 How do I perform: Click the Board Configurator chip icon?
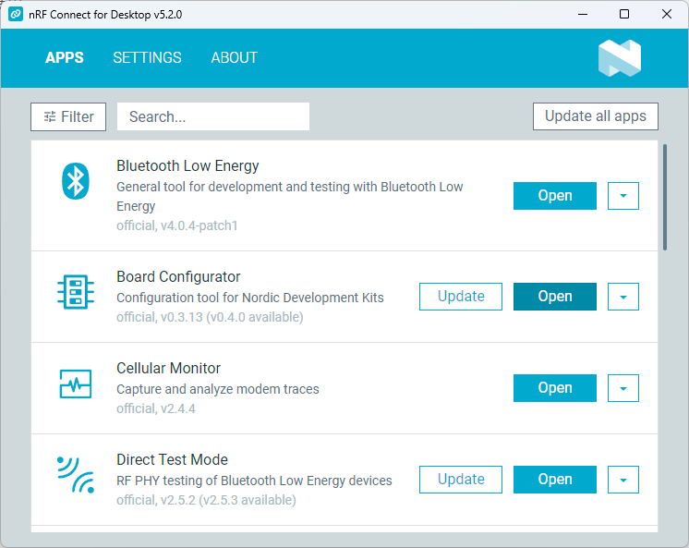coord(76,292)
